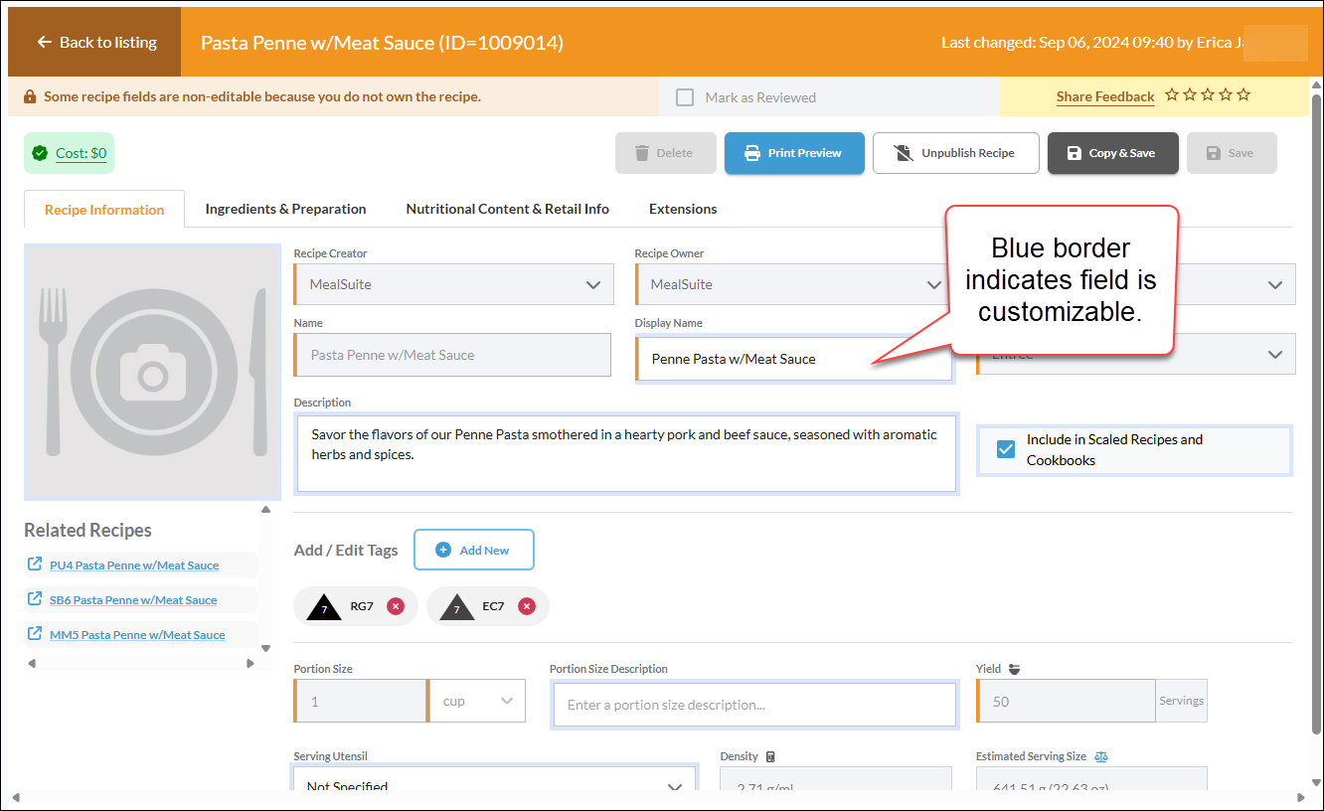Click the calculator icon next to Density
Viewport: 1324px width, 811px height.
click(770, 756)
